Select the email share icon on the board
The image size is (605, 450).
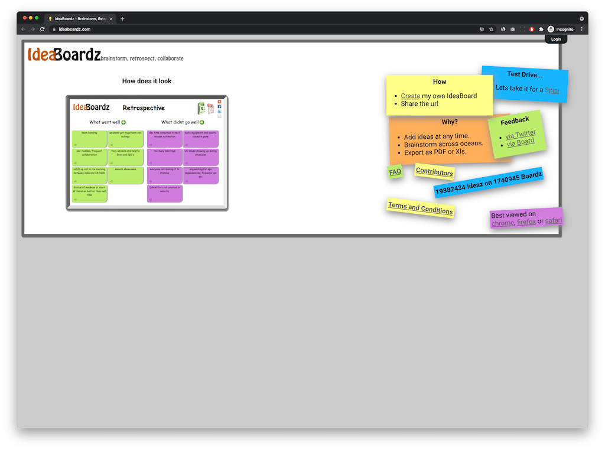click(219, 116)
